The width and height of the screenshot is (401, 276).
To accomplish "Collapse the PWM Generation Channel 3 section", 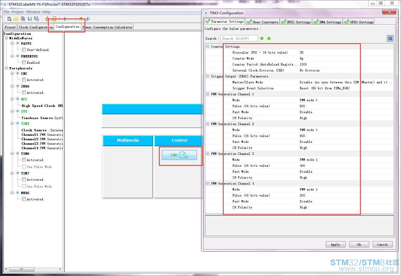I will click(x=208, y=154).
